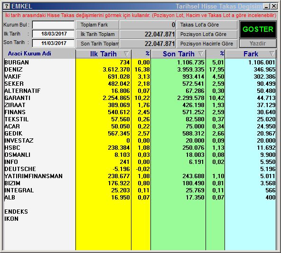
Task: Select the ALTERNATIF row name
Action: (x=22, y=90)
